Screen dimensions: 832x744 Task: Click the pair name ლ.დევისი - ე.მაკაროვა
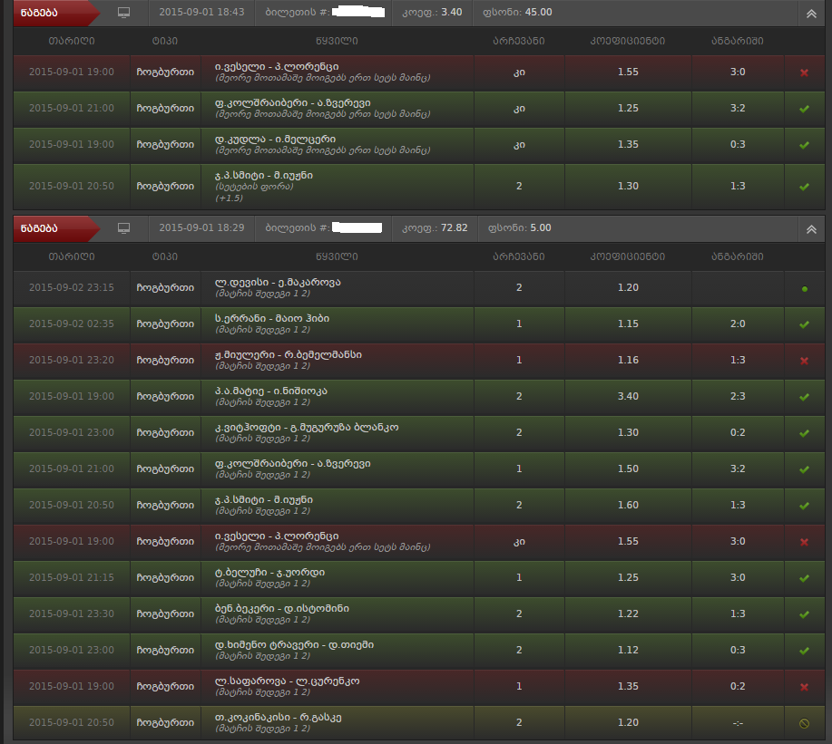click(x=278, y=283)
